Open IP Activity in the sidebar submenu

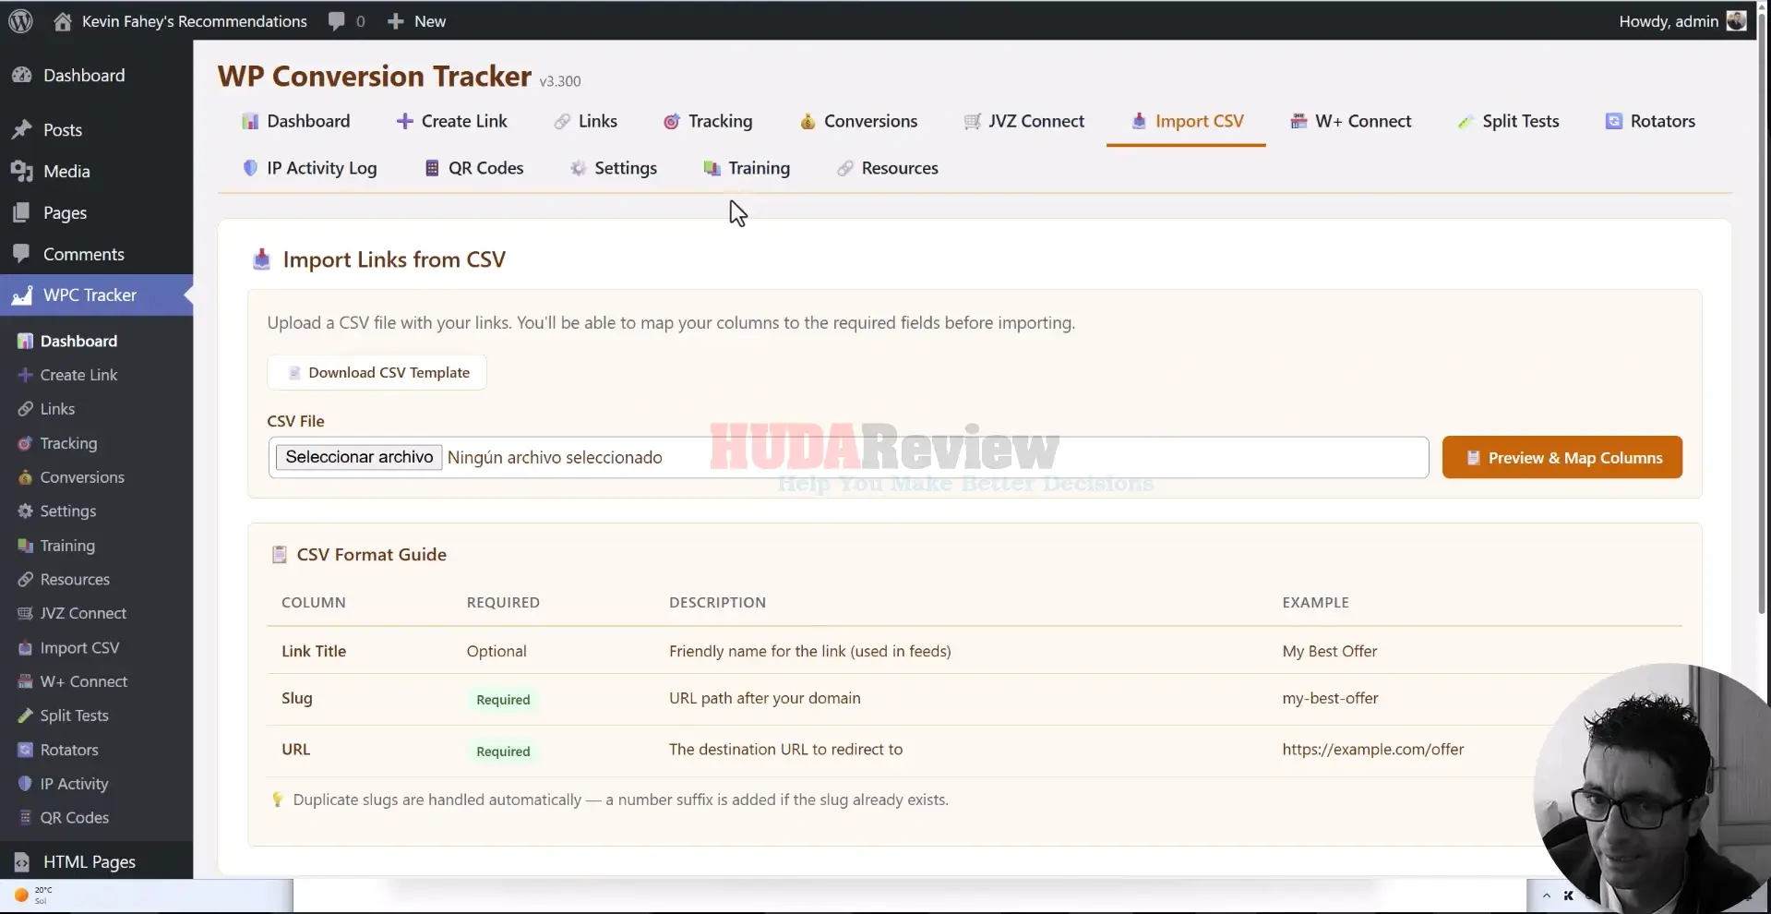click(74, 784)
